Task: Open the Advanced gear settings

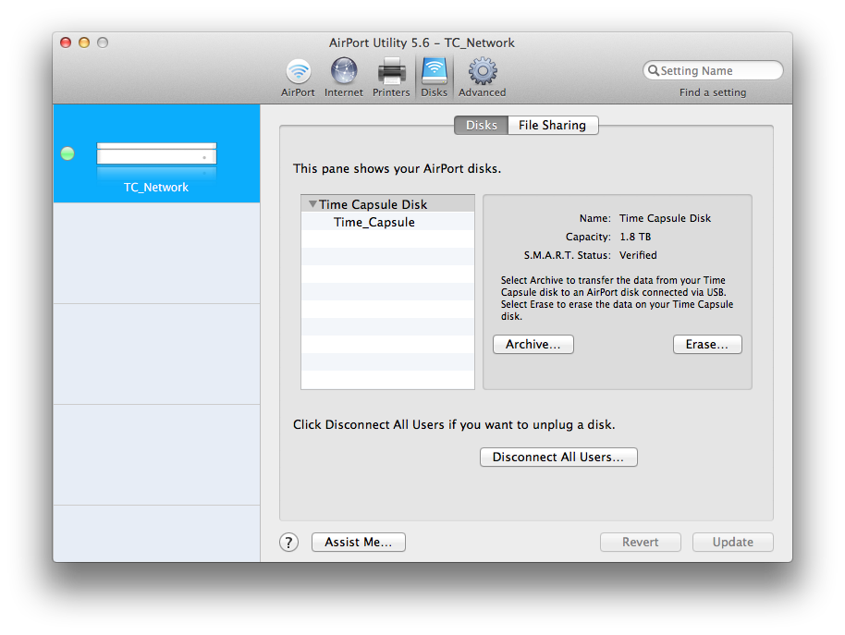Action: tap(483, 78)
